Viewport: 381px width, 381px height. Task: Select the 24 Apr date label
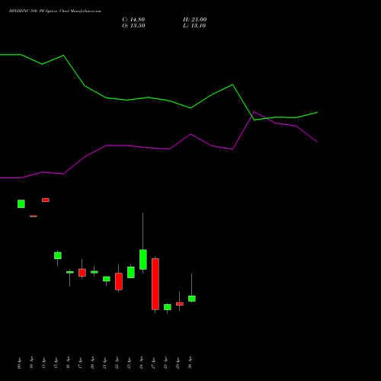[141, 363]
